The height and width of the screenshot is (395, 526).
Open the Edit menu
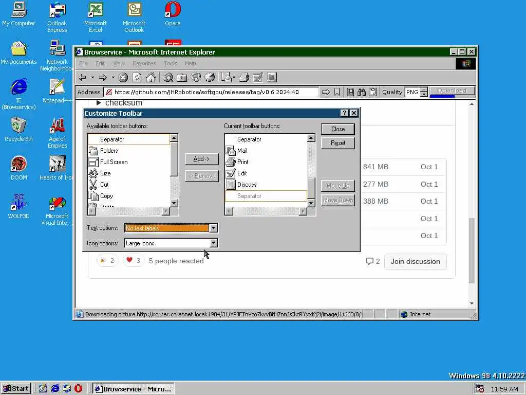pos(100,63)
